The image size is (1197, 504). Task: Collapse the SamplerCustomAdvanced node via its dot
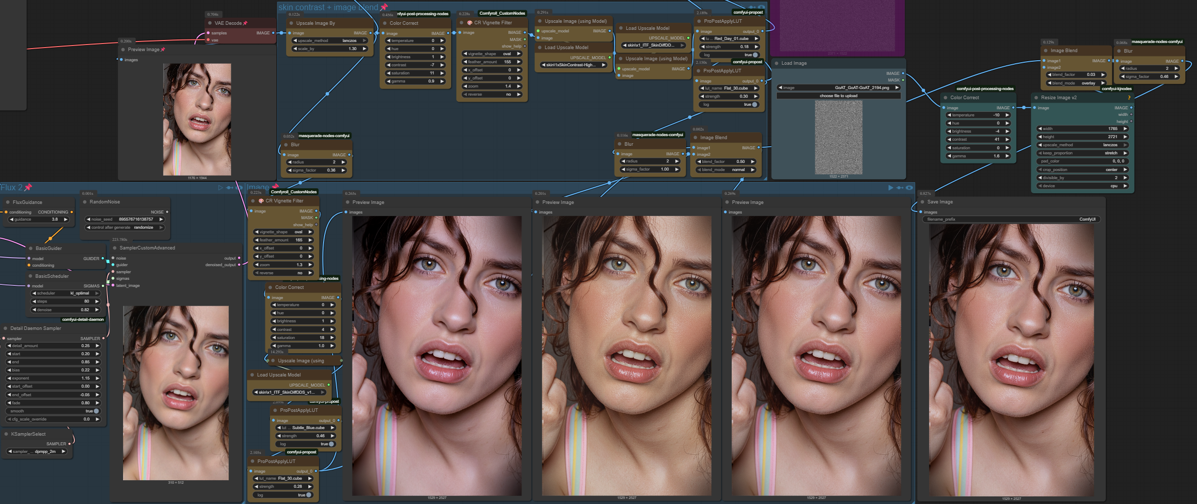point(115,248)
